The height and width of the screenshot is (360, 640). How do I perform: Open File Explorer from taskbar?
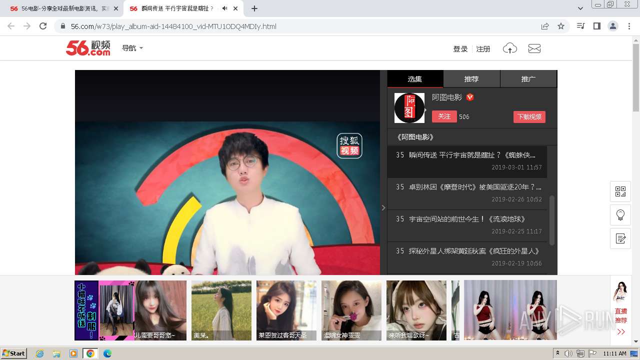click(56, 353)
